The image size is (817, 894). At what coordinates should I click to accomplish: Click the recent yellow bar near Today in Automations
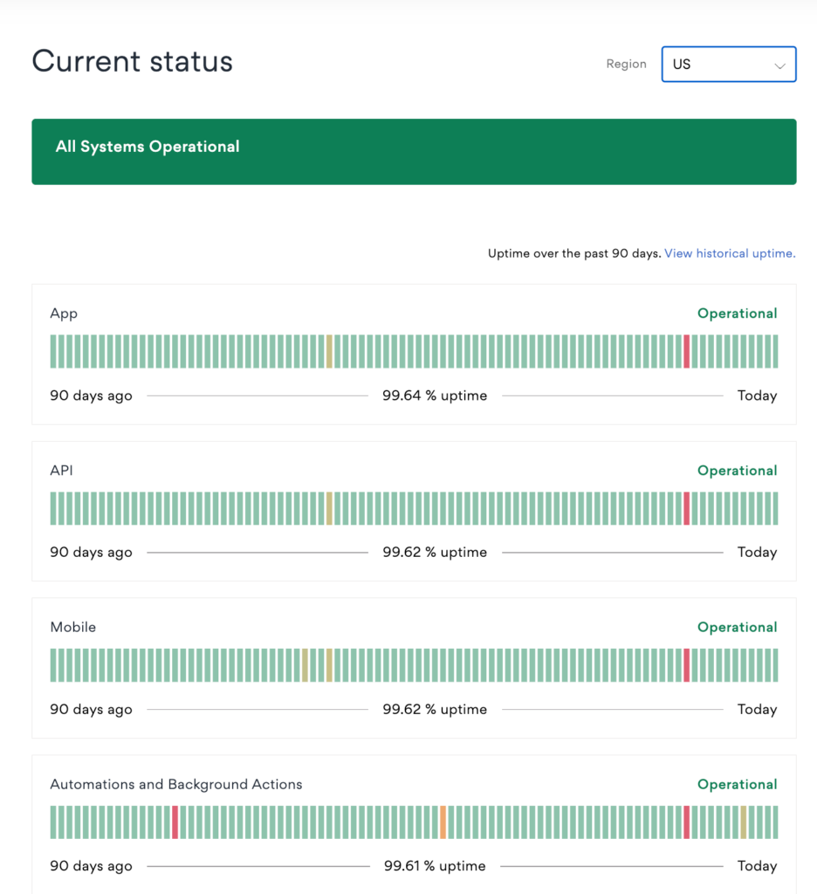click(742, 822)
